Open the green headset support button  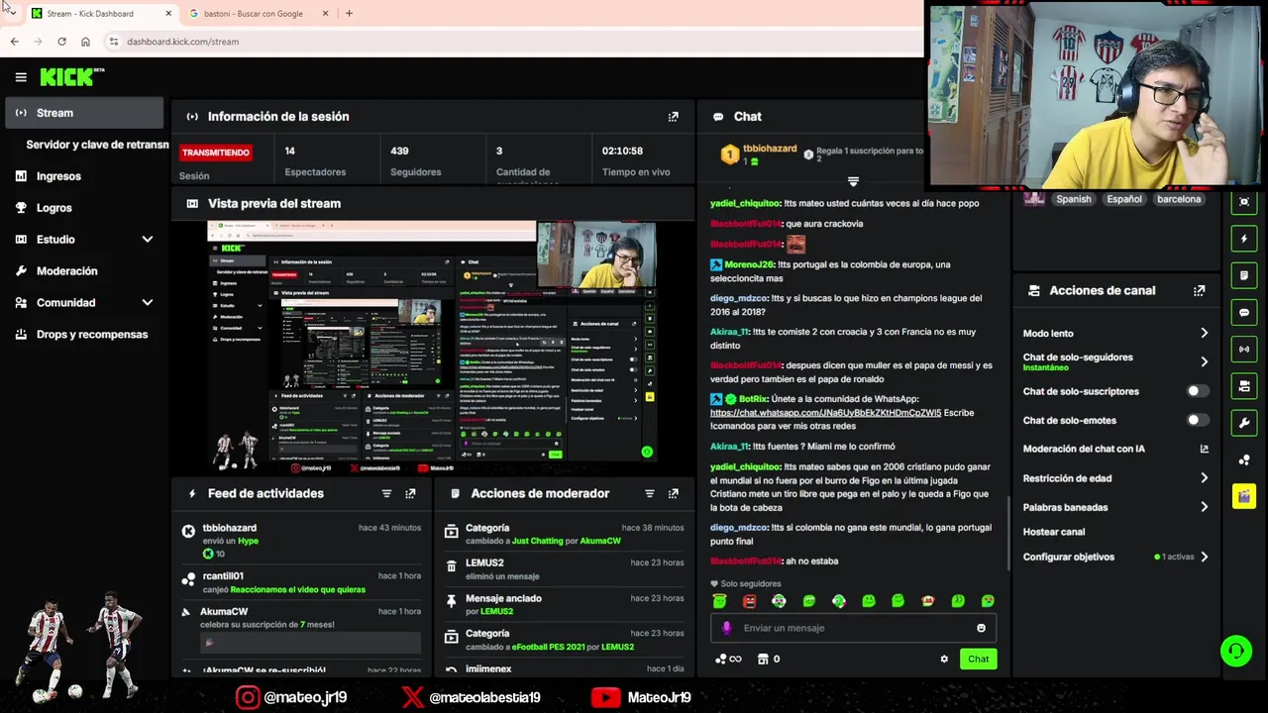pyautogui.click(x=1236, y=651)
